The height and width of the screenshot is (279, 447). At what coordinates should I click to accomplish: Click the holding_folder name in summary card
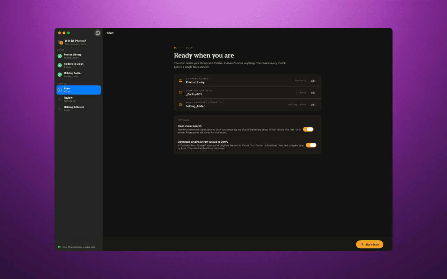[195, 106]
